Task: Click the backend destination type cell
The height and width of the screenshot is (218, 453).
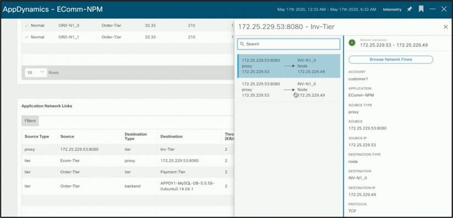Action: 132,186
